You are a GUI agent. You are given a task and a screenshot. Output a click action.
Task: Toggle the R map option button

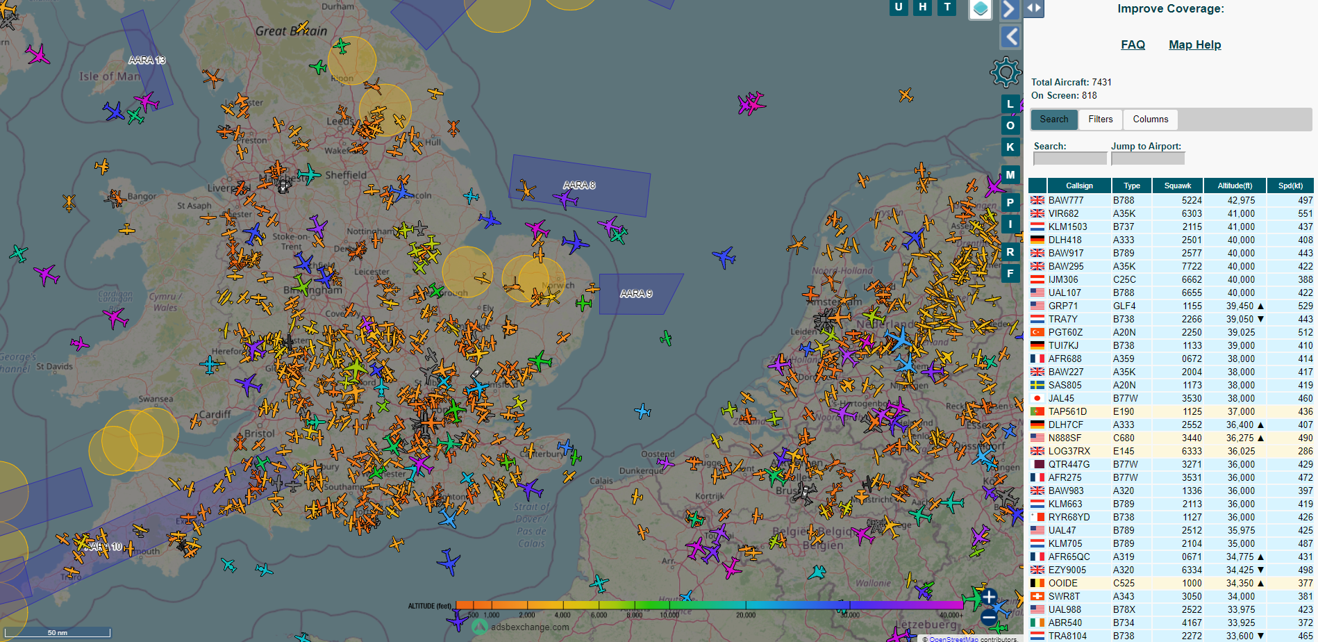click(x=1010, y=252)
